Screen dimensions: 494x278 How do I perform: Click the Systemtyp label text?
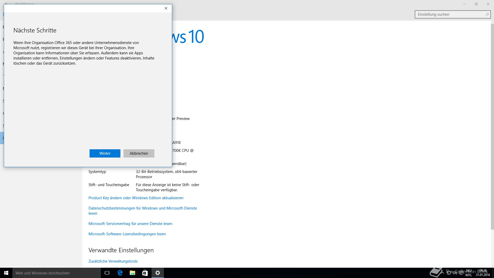pos(97,172)
